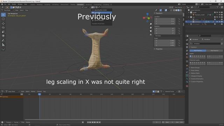This screenshot has height=126, width=224.
Task: Toggle the only-errors filter in the Dope Sheet
Action: click(x=158, y=91)
